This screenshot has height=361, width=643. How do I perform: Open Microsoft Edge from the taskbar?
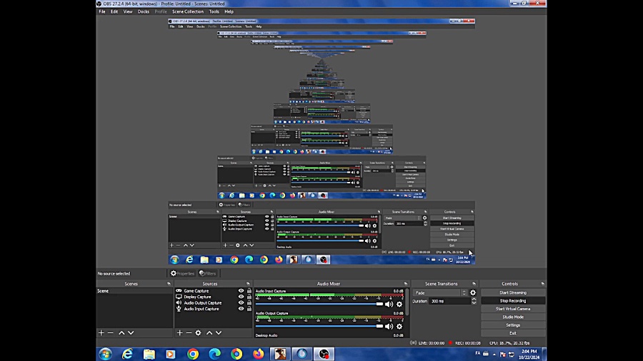coord(215,354)
